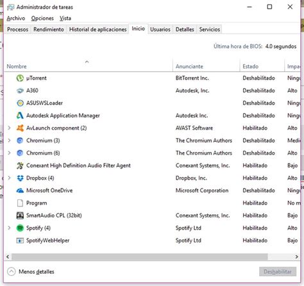Expand the Spotify (4) group
Image resolution: width=304 pixels, height=286 pixels.
pos(9,228)
